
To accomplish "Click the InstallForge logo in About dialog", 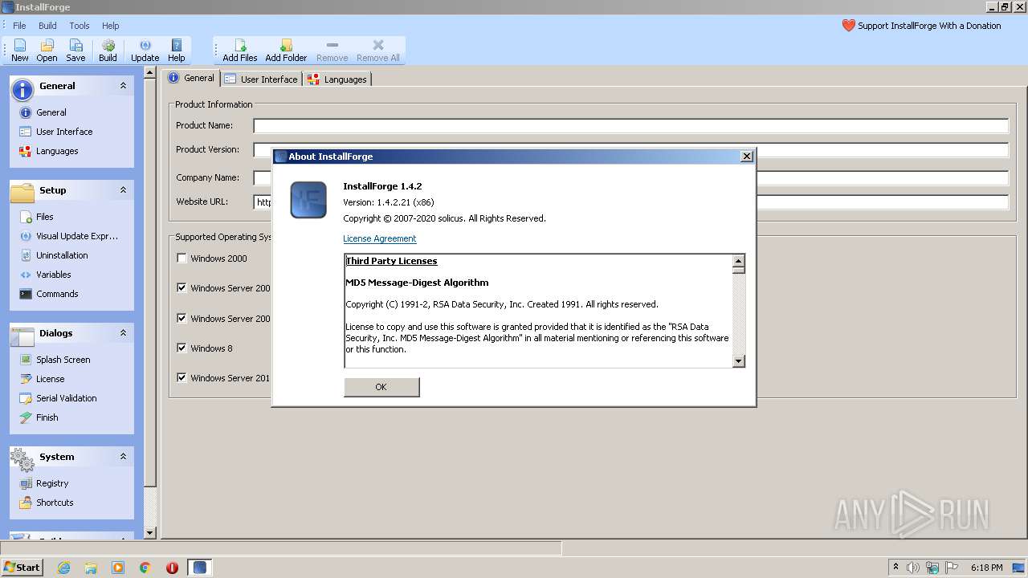I will point(308,200).
